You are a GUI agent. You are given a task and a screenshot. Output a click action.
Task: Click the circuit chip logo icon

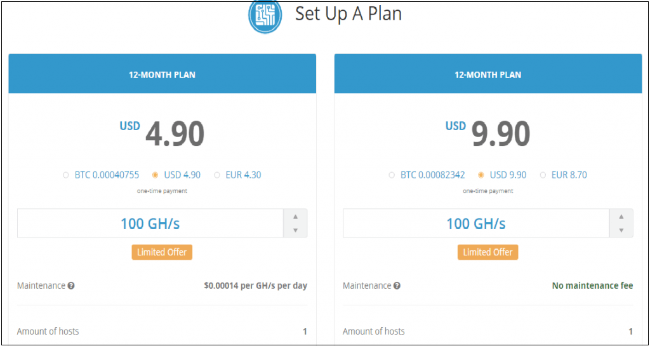pos(265,15)
